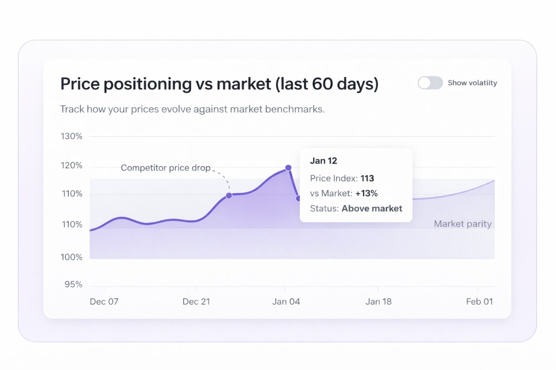Click the 95% y-axis label
Viewport: 556px width, 370px height.
73,284
